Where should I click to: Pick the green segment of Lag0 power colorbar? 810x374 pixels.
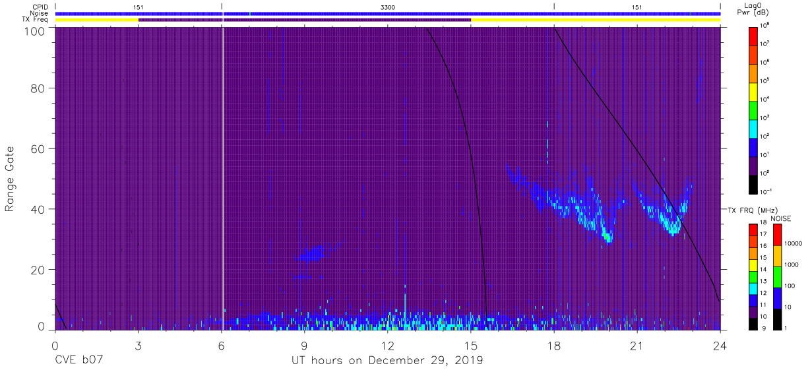(753, 109)
